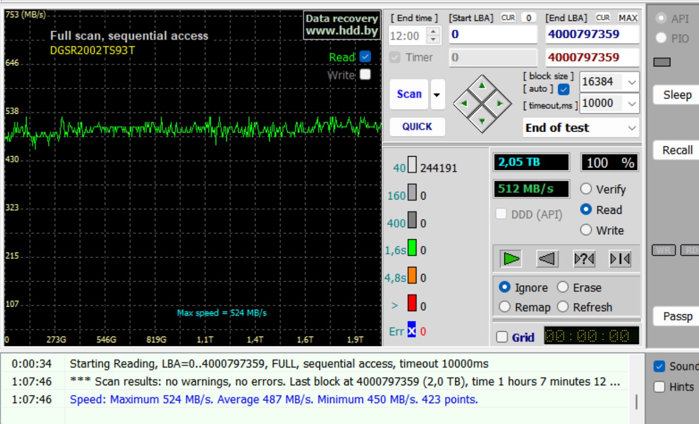Click the up arrow in the navigation diamond
This screenshot has width=699, height=424.
click(482, 86)
